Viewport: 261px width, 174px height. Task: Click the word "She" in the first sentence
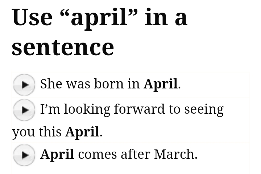(x=50, y=84)
